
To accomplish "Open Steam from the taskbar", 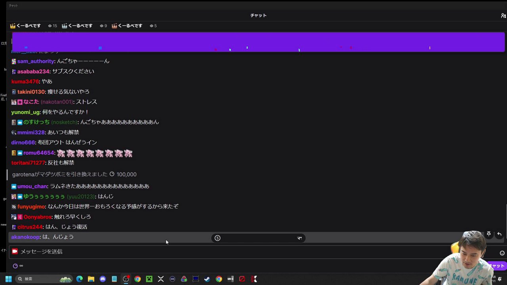I will click(x=207, y=279).
